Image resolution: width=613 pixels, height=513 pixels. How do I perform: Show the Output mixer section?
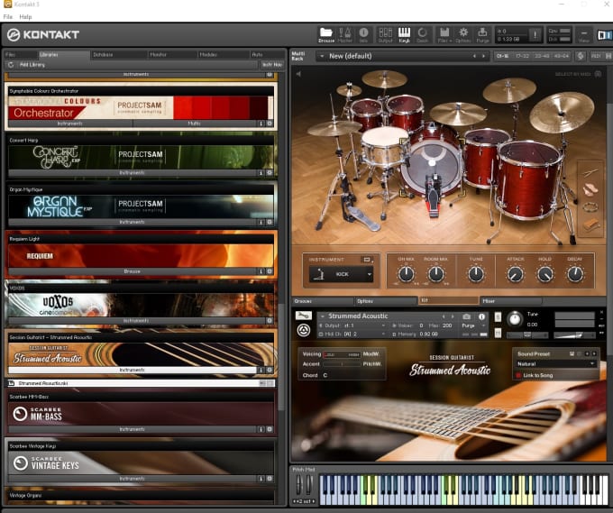pyautogui.click(x=385, y=35)
